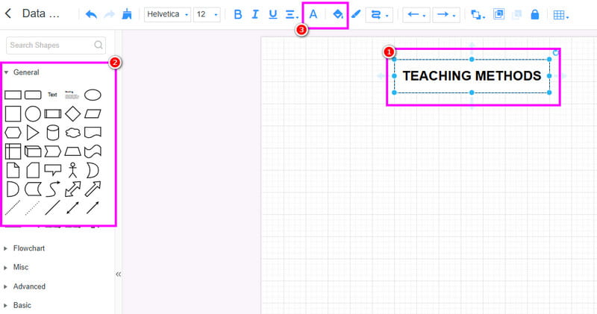Image resolution: width=597 pixels, height=314 pixels.
Task: Expand the Flowchart shapes category
Action: pyautogui.click(x=29, y=248)
